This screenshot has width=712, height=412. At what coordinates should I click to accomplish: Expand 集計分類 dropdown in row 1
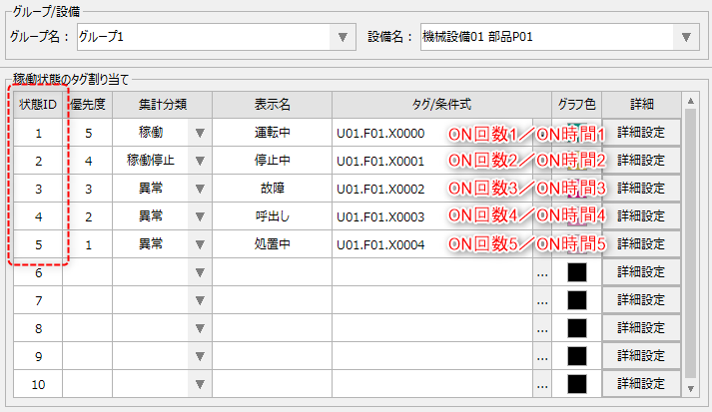[x=199, y=133]
